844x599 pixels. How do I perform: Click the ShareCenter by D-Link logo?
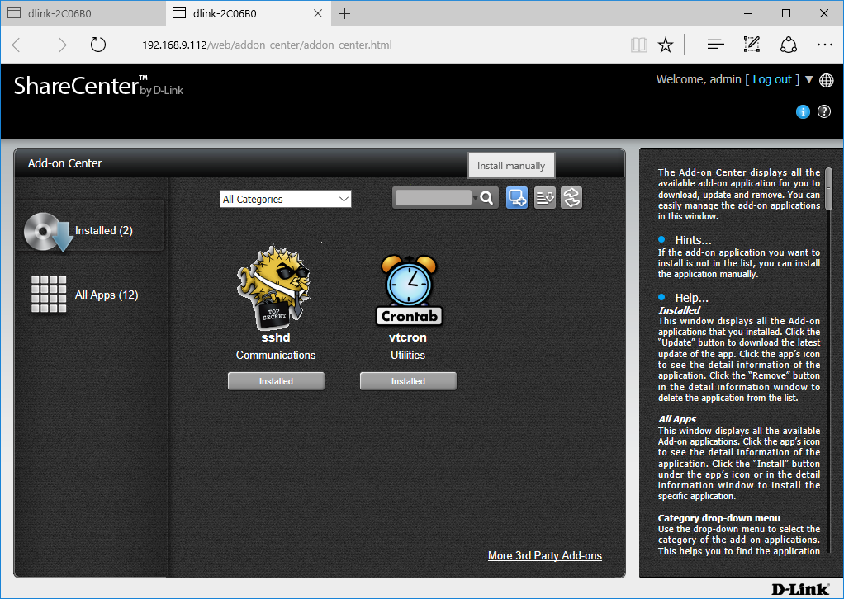[x=98, y=86]
